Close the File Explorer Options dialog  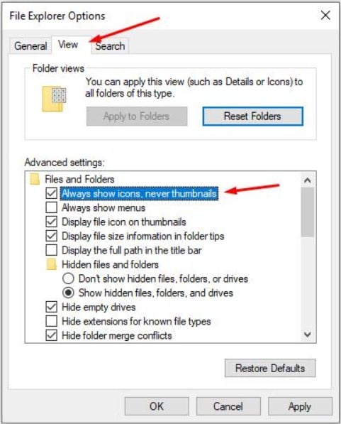click(x=325, y=16)
